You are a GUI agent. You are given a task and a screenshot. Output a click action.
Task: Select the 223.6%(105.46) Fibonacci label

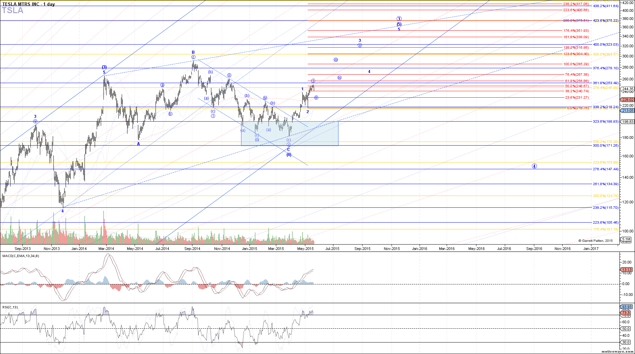[x=606, y=223]
